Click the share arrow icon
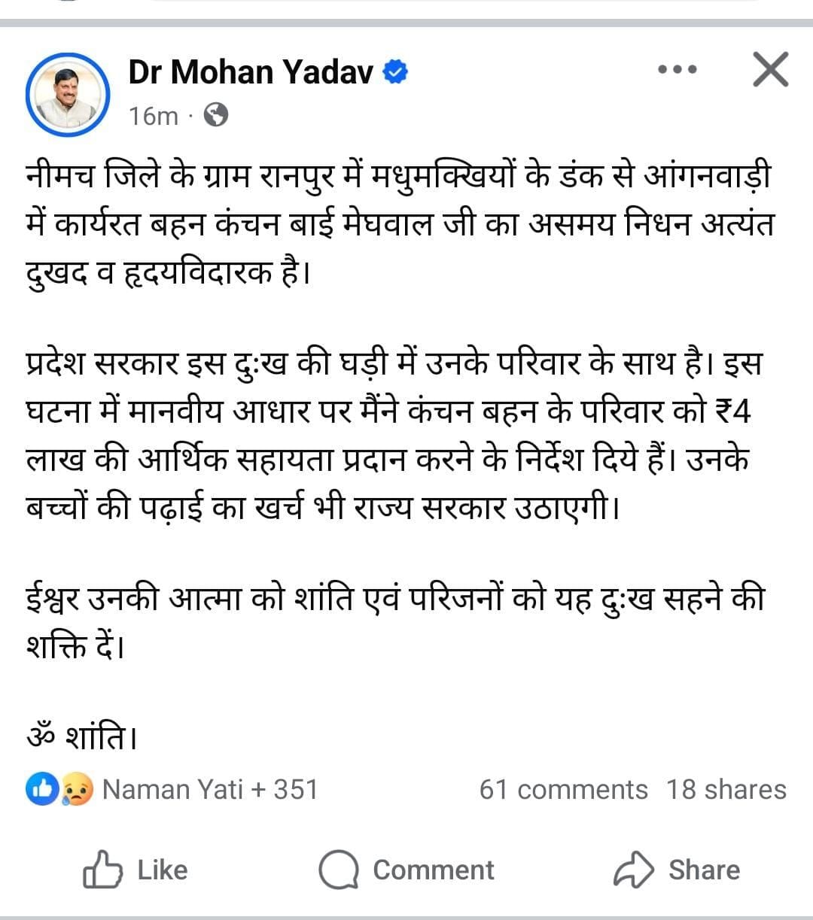813x920 pixels. pos(632,870)
